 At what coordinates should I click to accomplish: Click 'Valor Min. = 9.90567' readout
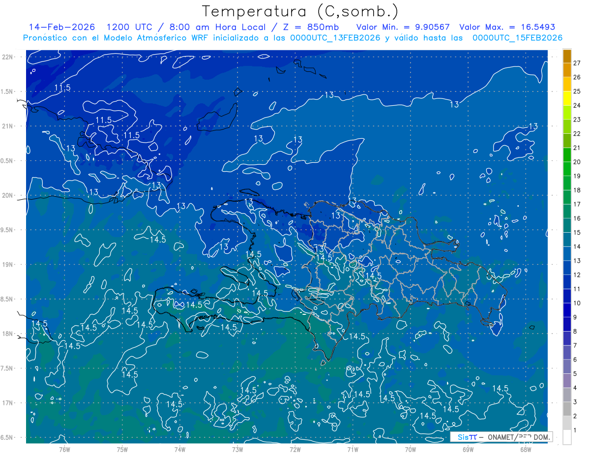coord(403,27)
